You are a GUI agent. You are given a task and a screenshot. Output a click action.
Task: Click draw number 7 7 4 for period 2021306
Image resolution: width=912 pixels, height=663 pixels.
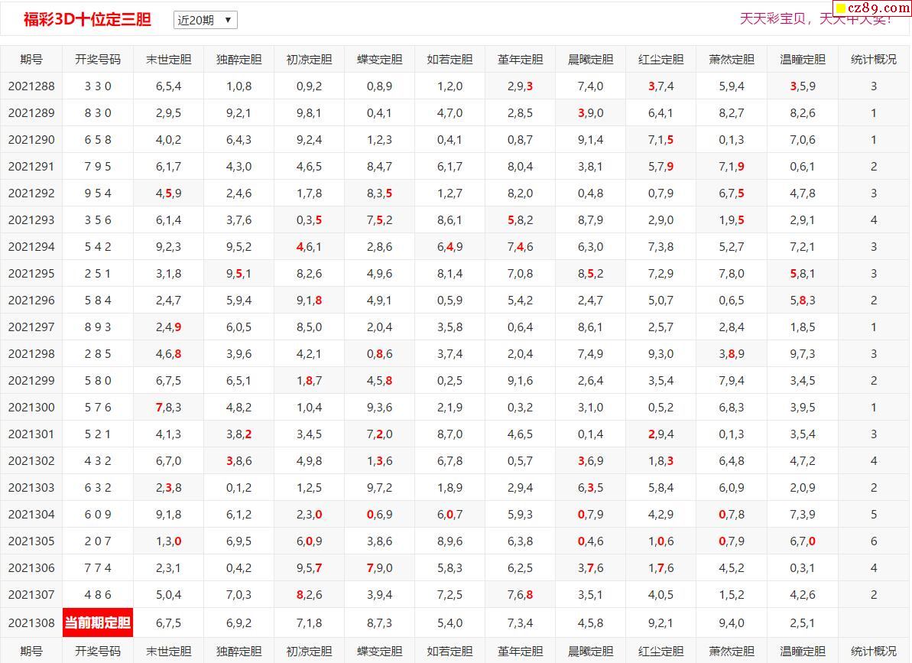pos(98,568)
